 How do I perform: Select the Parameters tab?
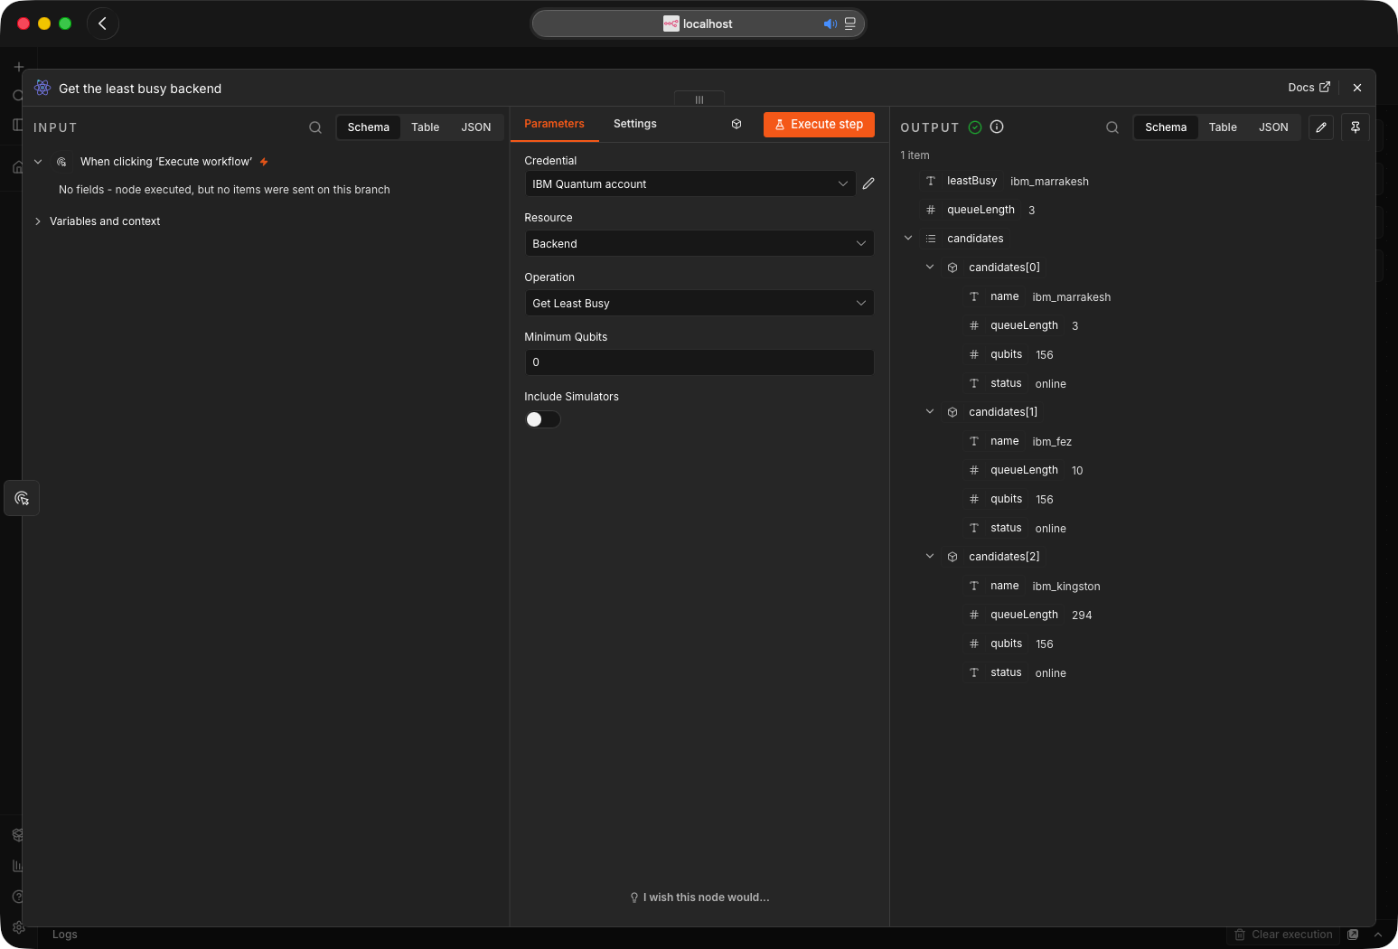554,124
